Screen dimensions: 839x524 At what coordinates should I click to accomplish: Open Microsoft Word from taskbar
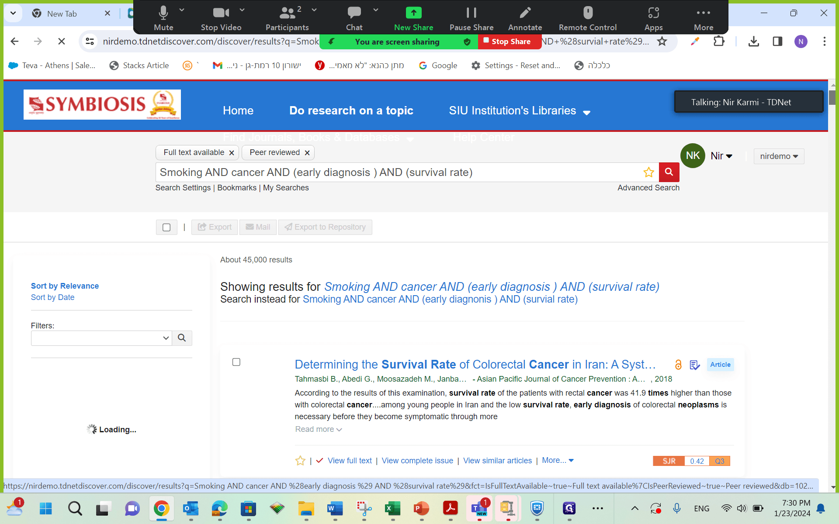pos(335,508)
